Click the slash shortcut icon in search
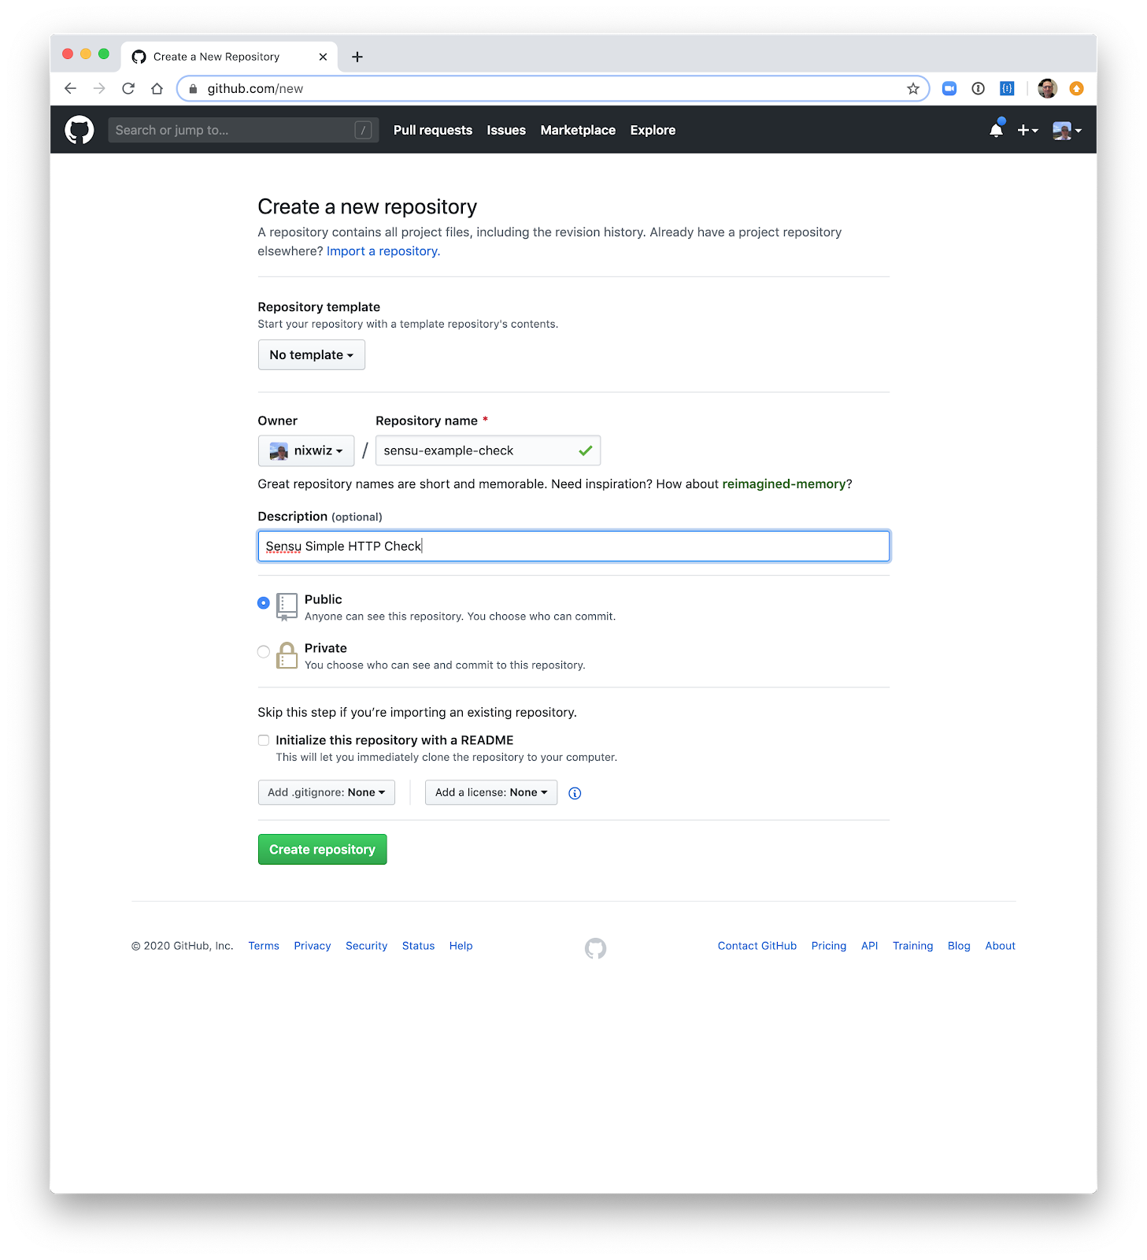1147x1260 pixels. [363, 130]
